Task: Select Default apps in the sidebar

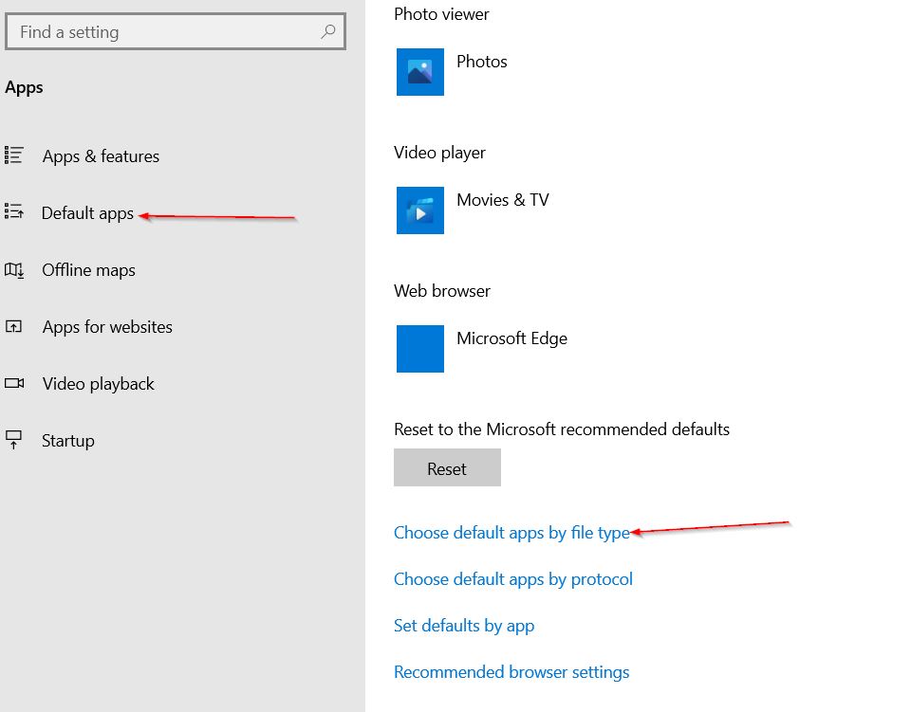Action: 87,213
